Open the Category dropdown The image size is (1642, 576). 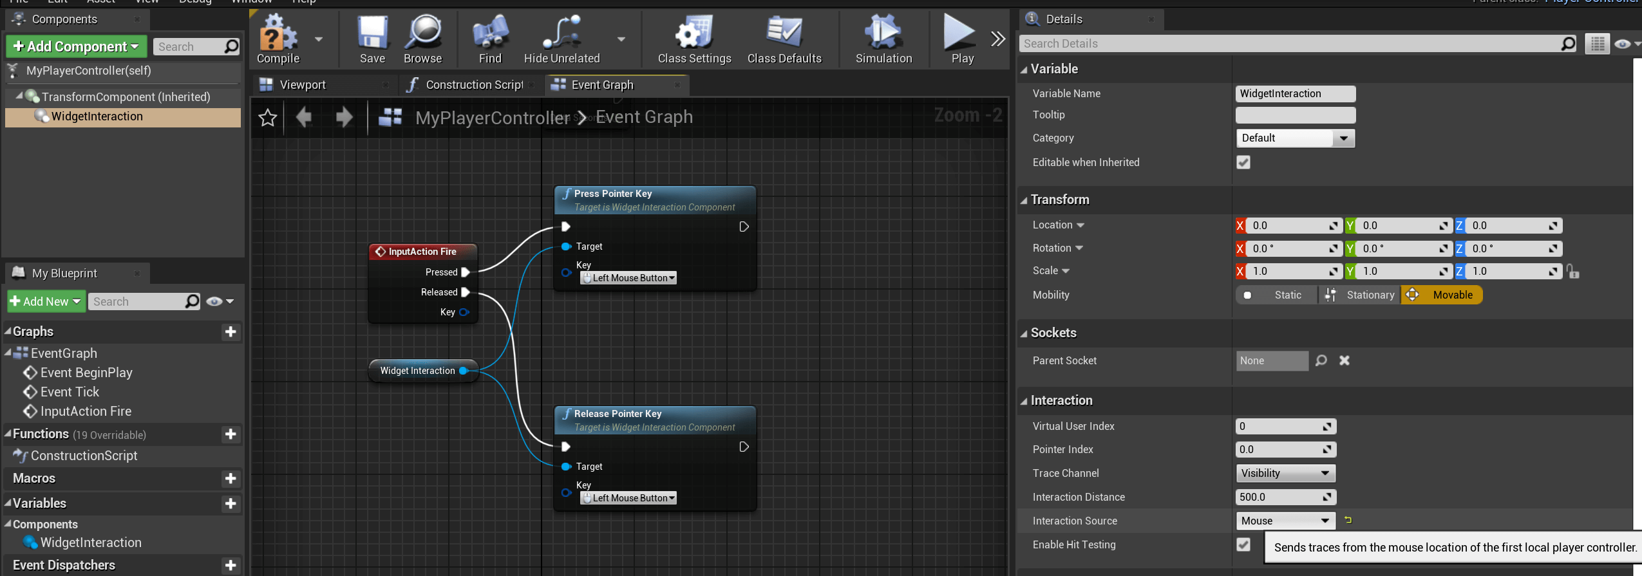coord(1295,138)
